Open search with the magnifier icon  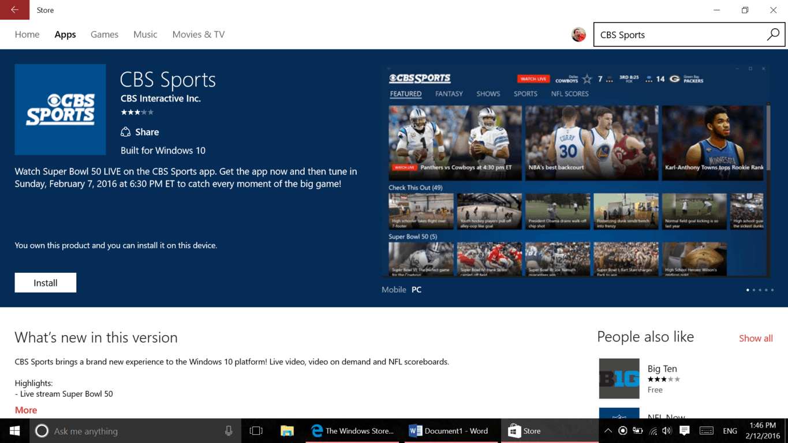772,35
